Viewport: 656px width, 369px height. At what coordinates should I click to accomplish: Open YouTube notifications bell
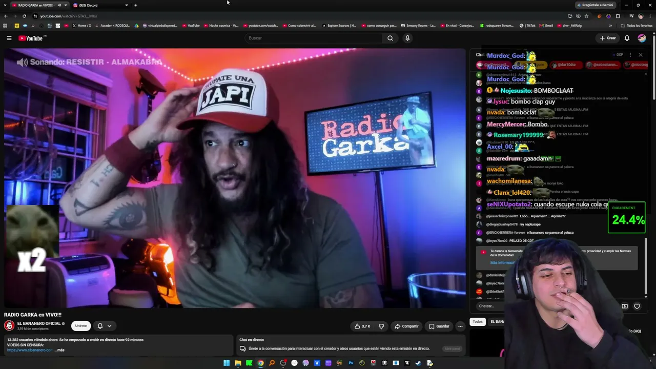click(x=627, y=38)
